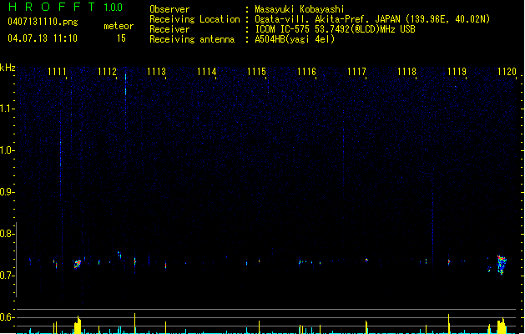Click the 1.1 kHz axis label

7,109
